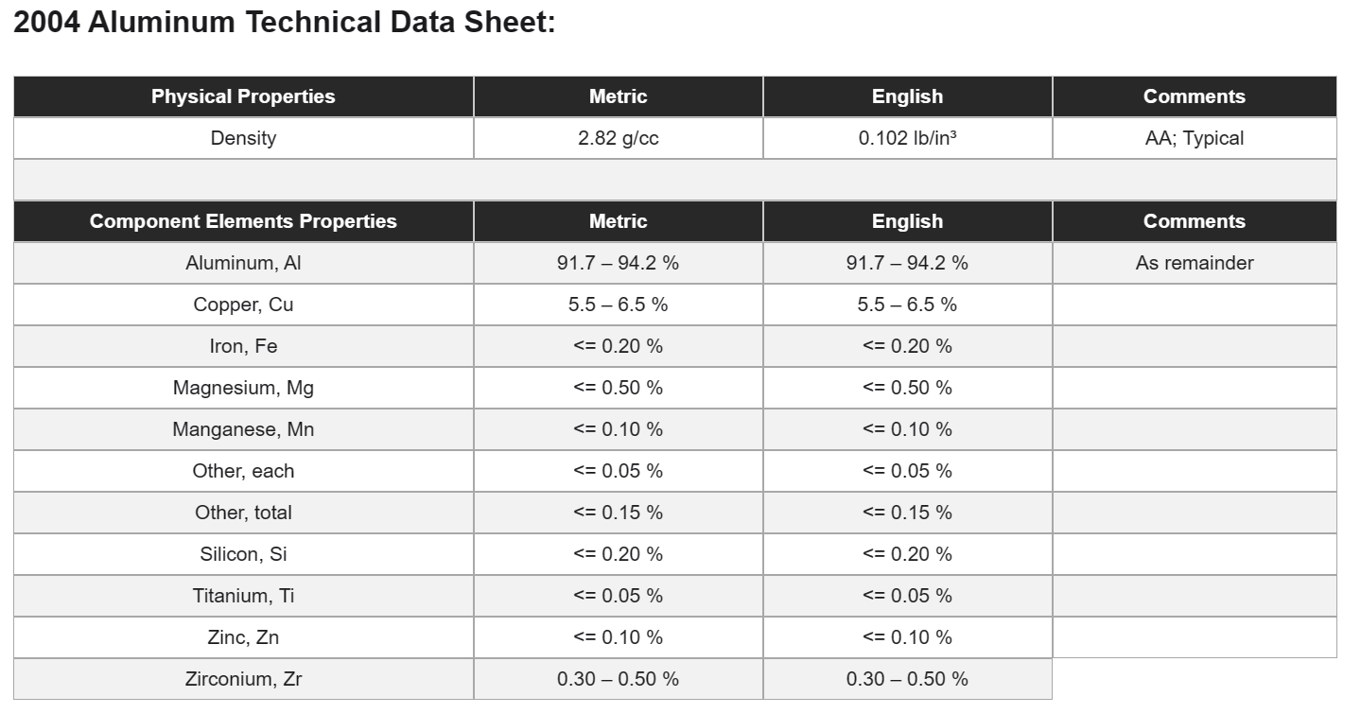
Task: Click the "Other, total" row label
Action: (243, 513)
